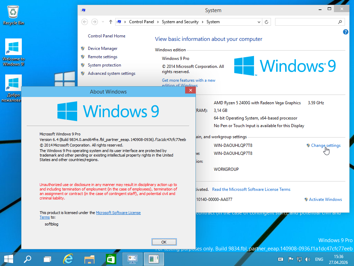Click the AMD Ryzen 5 2400G processor text
This screenshot has height=266, width=354.
point(257,103)
